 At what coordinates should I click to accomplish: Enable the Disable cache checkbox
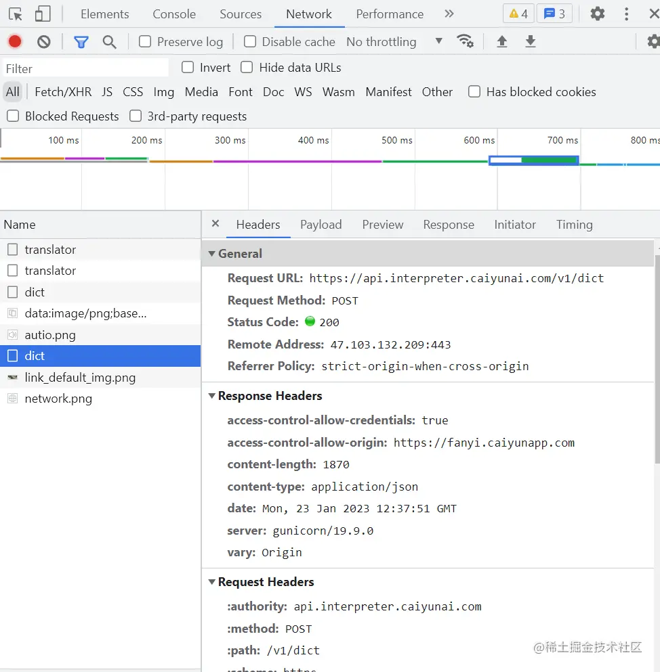(250, 41)
